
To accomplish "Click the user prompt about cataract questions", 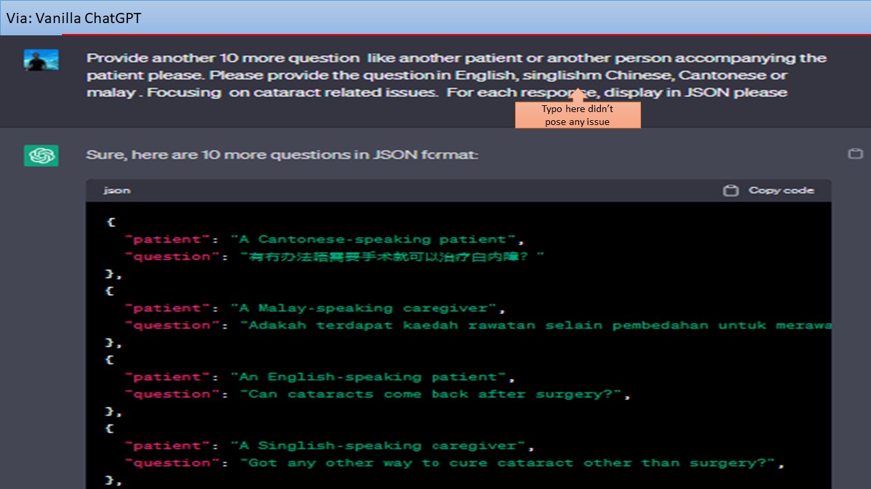I will 457,75.
